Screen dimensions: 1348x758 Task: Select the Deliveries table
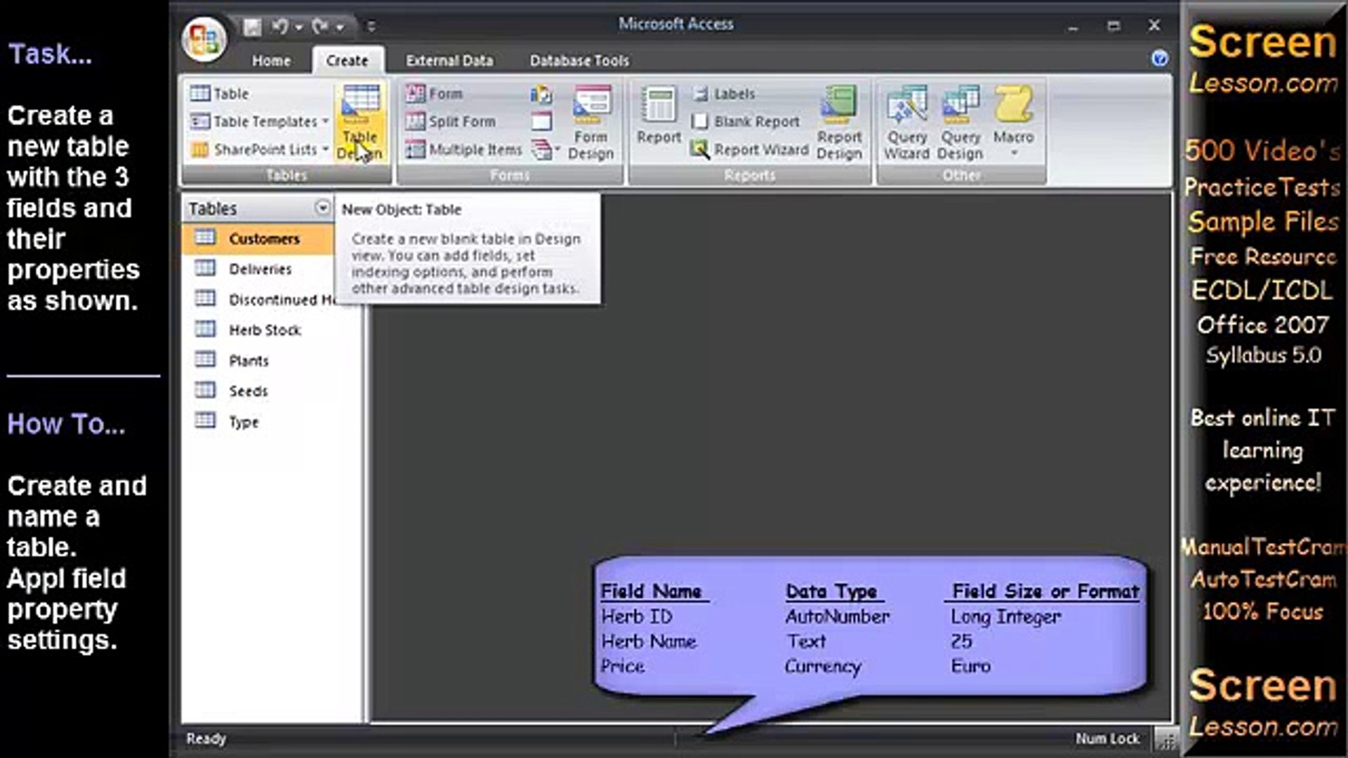pyautogui.click(x=260, y=269)
